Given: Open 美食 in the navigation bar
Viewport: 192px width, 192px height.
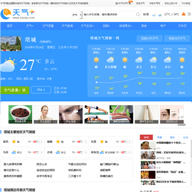Looking at the screenshot, I should coord(144,26).
